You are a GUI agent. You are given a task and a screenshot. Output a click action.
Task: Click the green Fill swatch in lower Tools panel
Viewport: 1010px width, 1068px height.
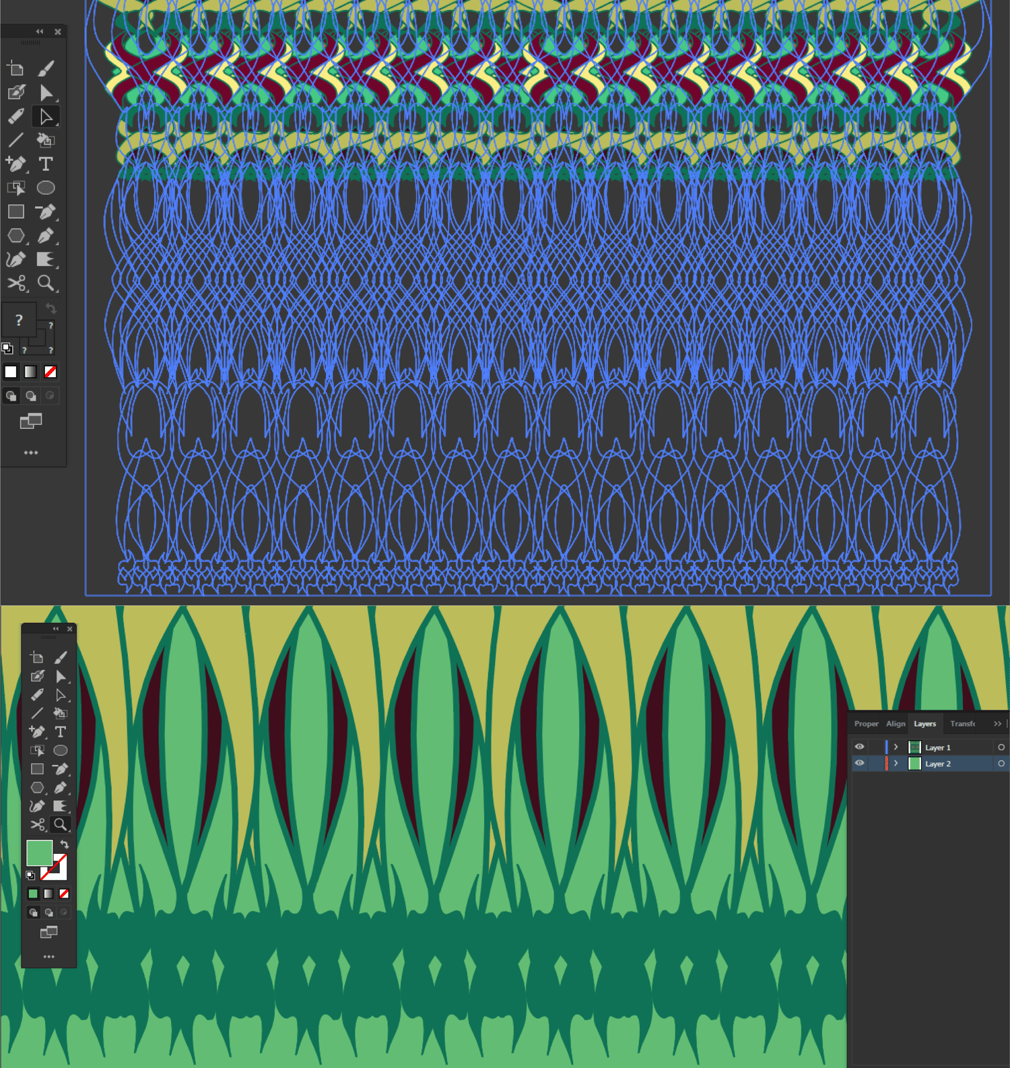pos(40,853)
